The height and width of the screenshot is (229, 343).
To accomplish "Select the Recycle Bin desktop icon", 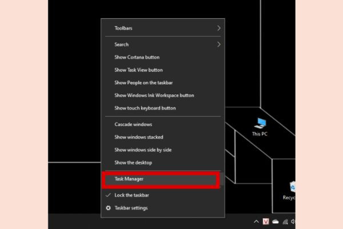I will (x=289, y=191).
